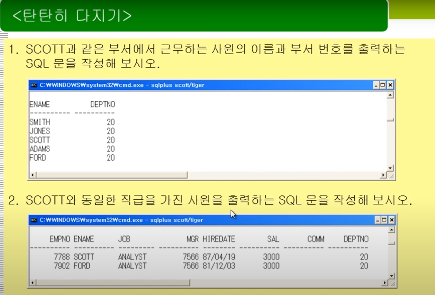Click the ADAMS row name

40,149
